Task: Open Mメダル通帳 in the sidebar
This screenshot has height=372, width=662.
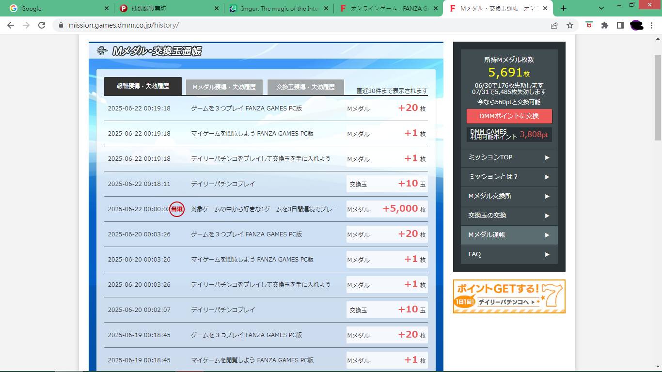Action: pos(509,235)
